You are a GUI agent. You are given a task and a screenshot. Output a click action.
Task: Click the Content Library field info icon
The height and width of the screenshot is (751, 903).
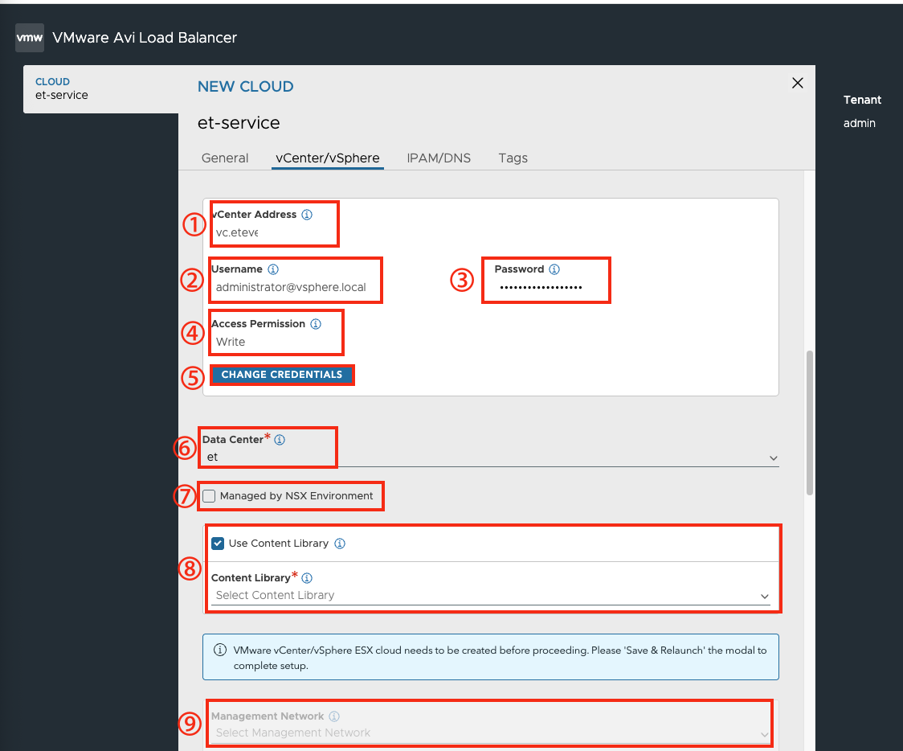tap(307, 578)
